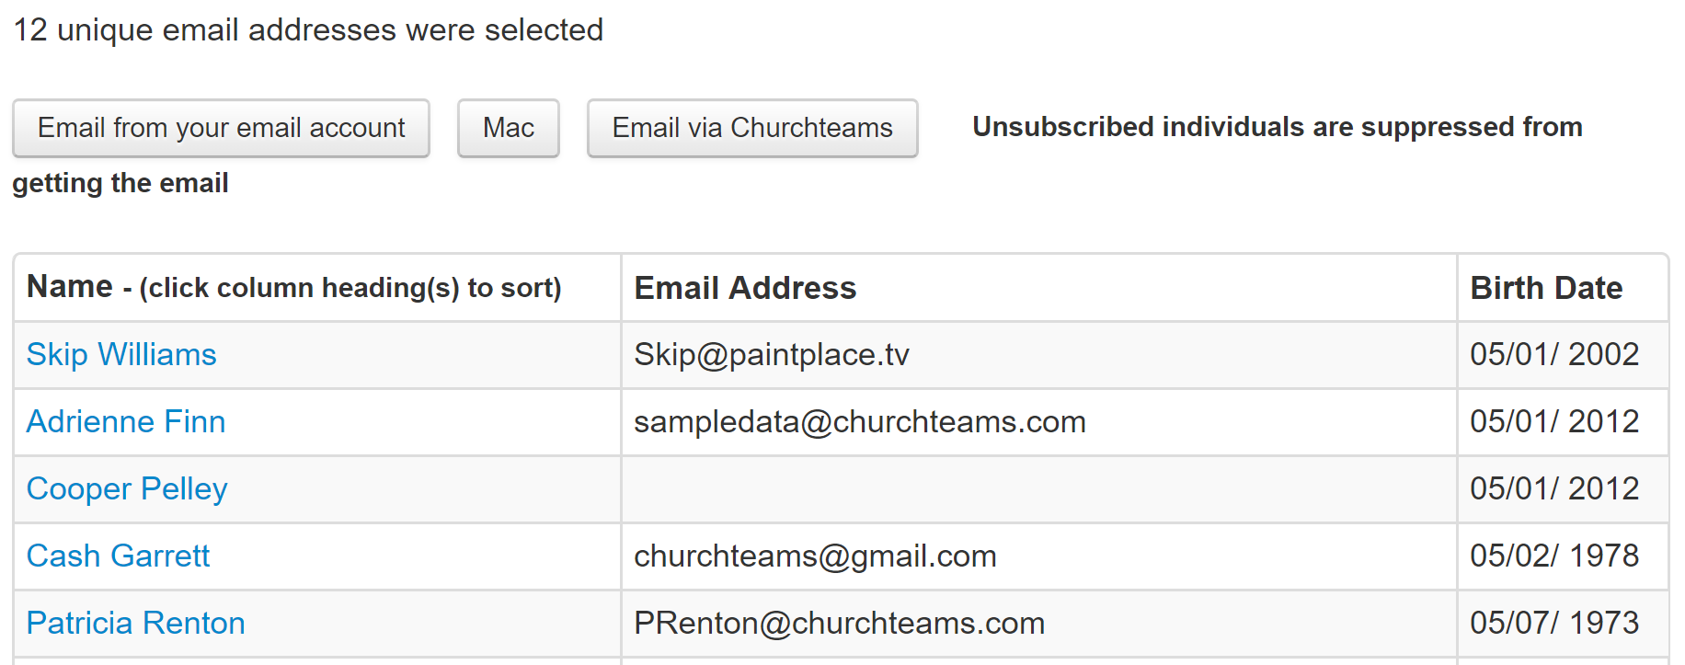
Task: Sort table by Birth Date heading
Action: click(1545, 288)
